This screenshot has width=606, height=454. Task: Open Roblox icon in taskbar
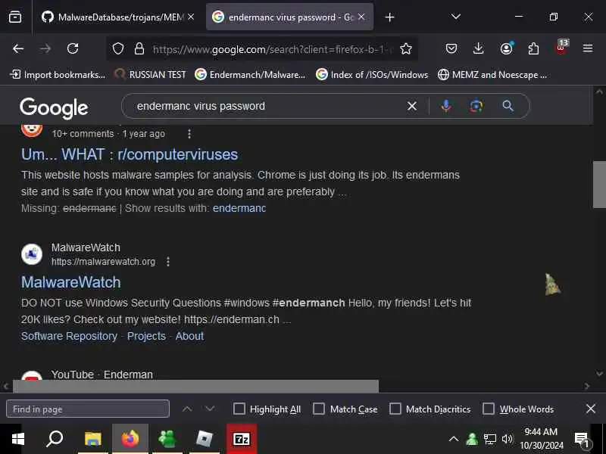tap(205, 439)
